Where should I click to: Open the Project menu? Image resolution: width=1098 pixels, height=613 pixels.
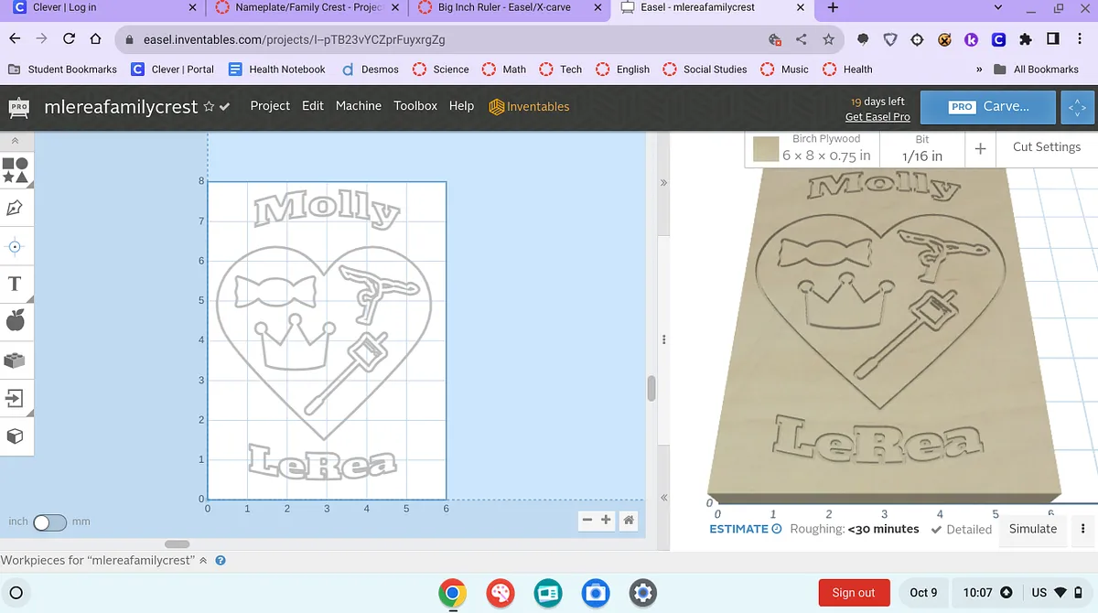pos(270,106)
